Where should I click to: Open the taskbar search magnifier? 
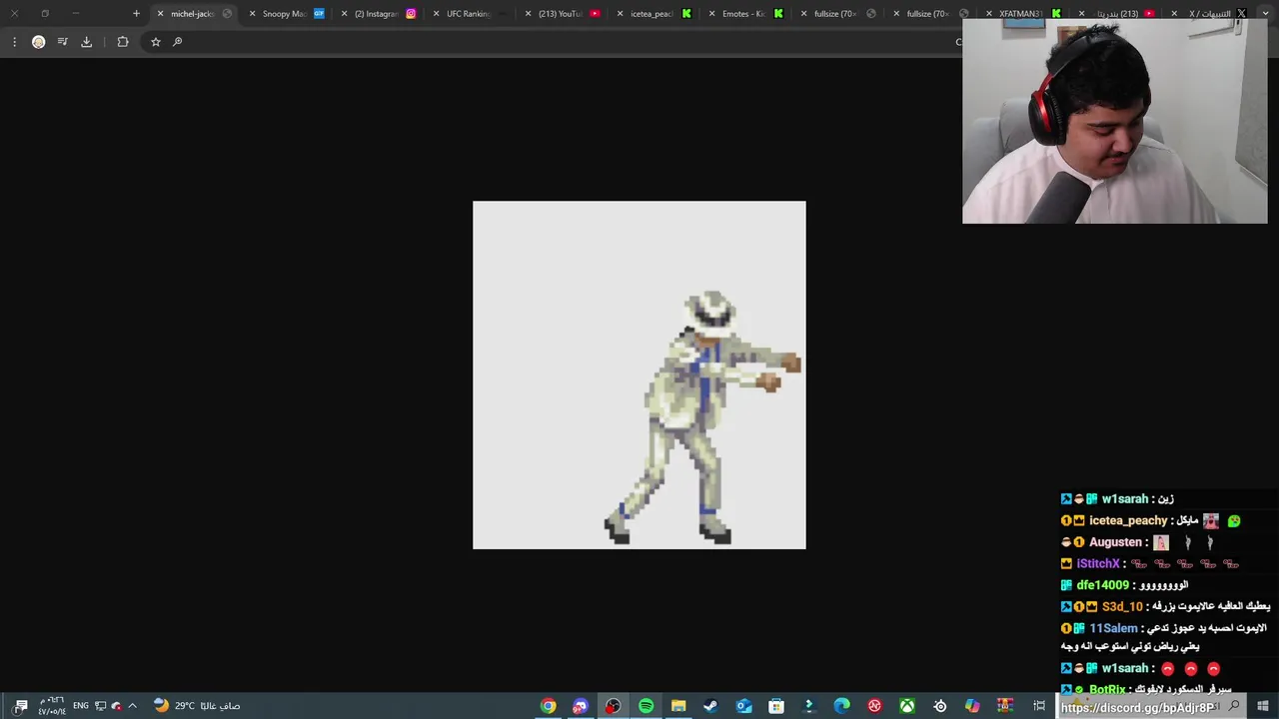[1234, 706]
